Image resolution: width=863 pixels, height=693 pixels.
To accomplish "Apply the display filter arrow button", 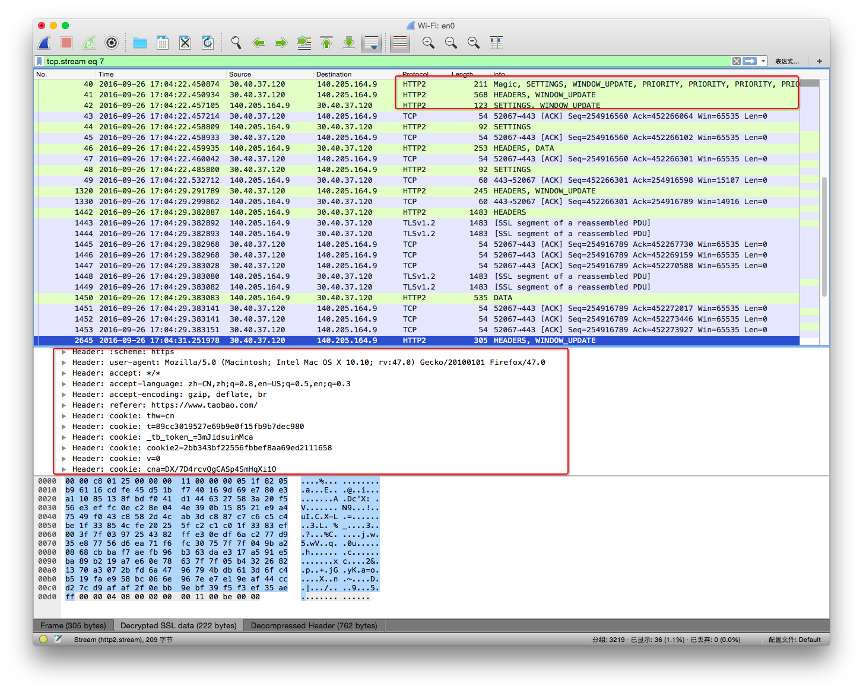I will tap(750, 61).
